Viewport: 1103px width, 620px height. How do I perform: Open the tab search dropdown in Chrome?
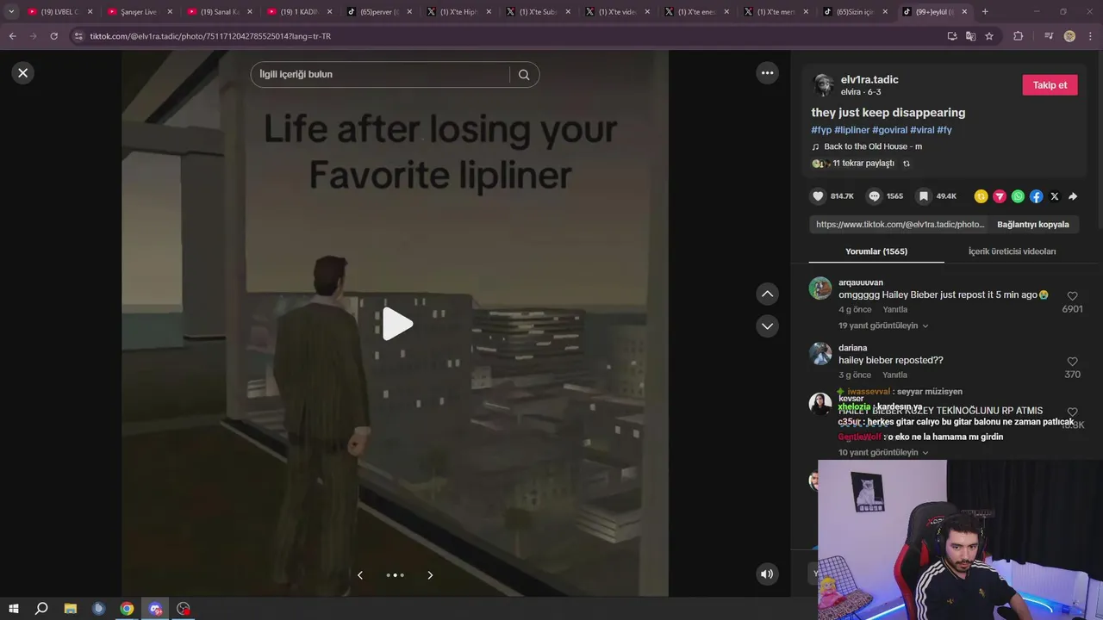pos(11,12)
